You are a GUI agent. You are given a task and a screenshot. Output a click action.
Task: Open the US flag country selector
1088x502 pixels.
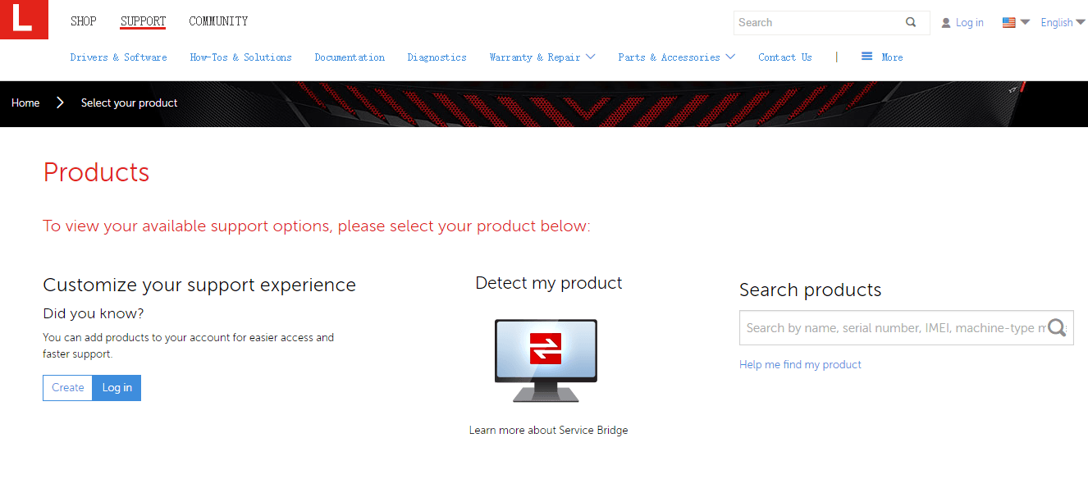tap(1016, 22)
